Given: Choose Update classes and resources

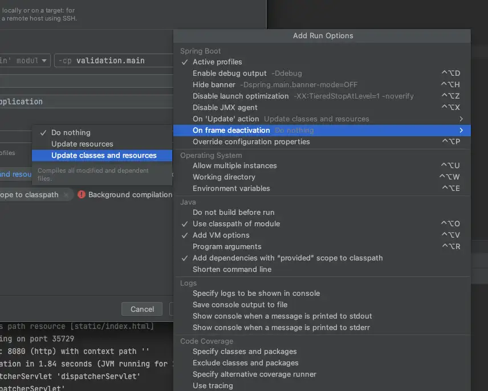Looking at the screenshot, I should click(x=102, y=155).
